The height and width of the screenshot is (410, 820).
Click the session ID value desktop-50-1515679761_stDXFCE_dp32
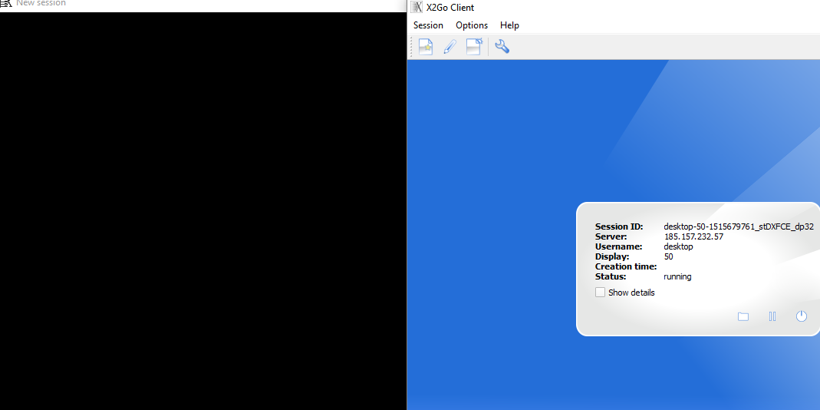pyautogui.click(x=739, y=226)
